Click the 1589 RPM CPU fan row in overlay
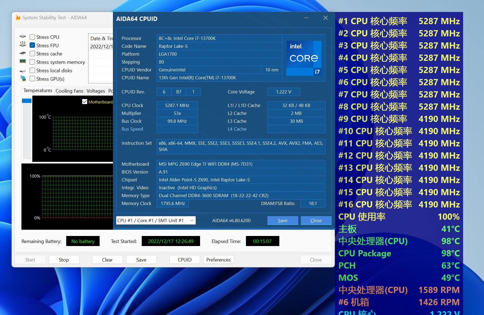Viewport: 484px width, 315px height. point(399,290)
